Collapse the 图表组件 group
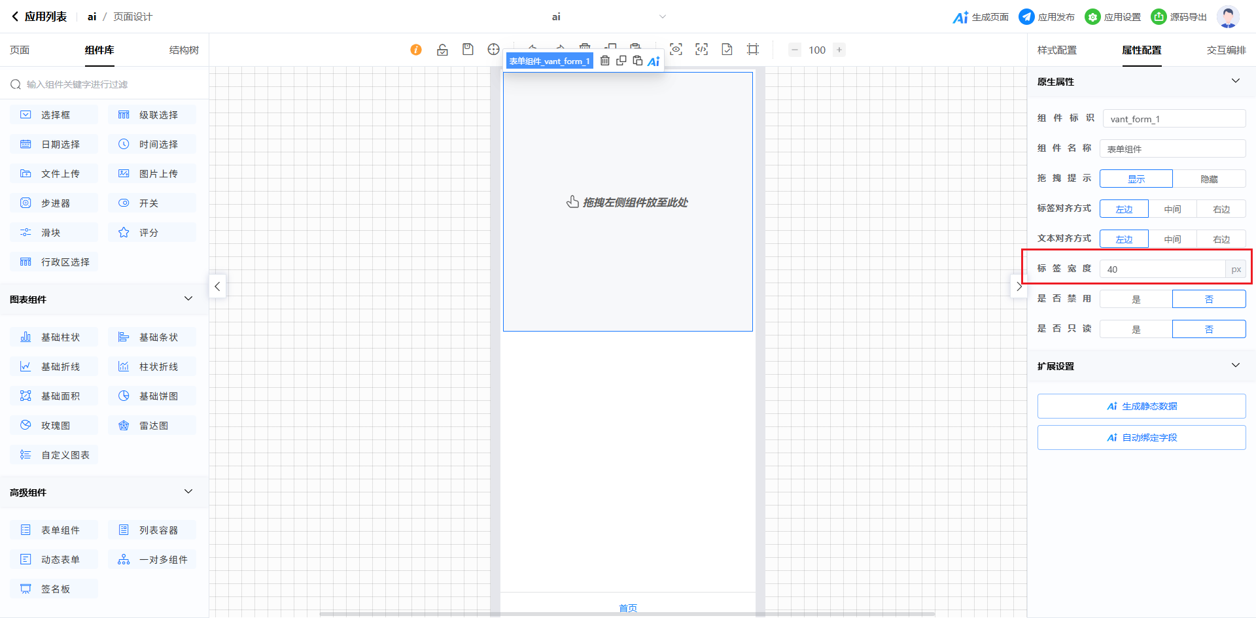Image resolution: width=1256 pixels, height=618 pixels. click(x=188, y=299)
